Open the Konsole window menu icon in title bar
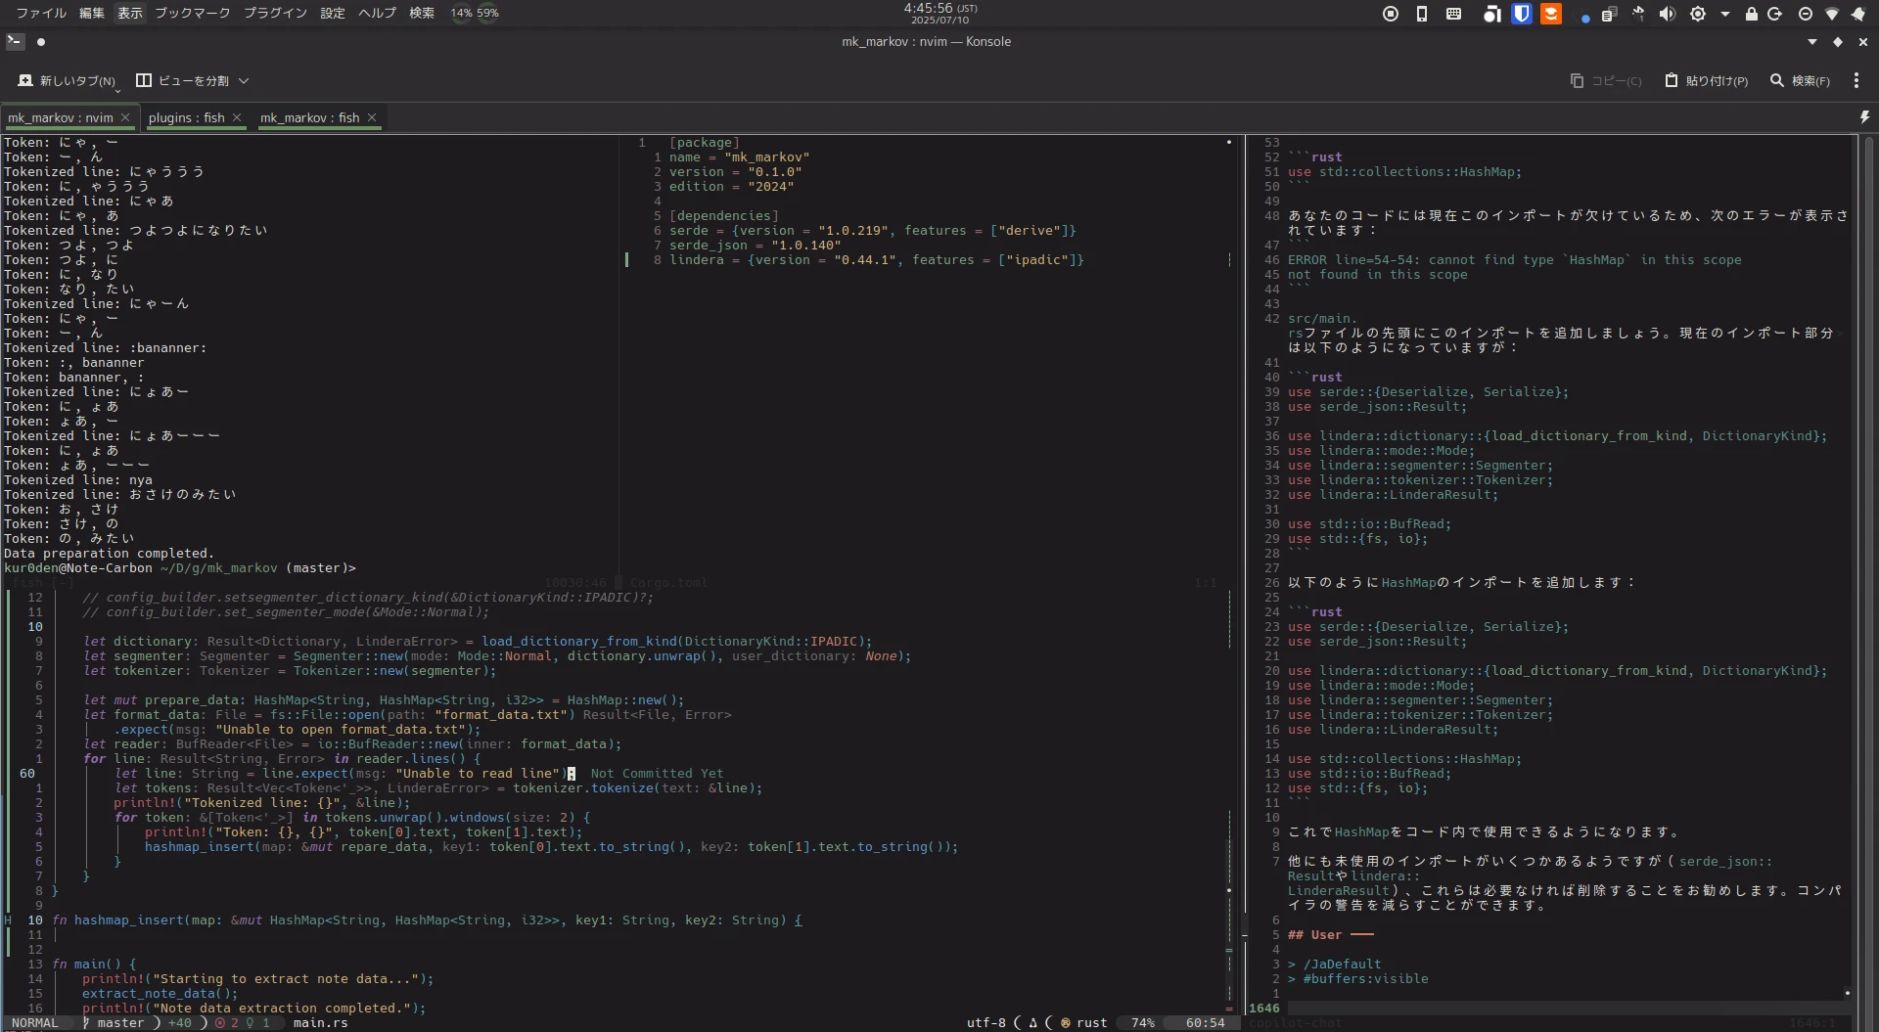 point(15,41)
